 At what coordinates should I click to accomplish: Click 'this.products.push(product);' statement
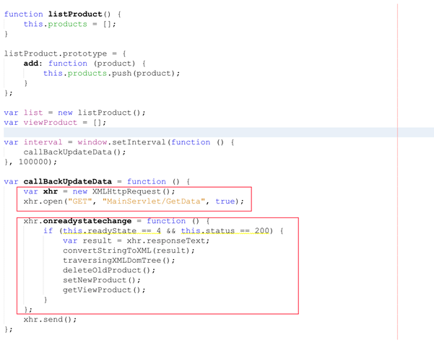[x=111, y=74]
